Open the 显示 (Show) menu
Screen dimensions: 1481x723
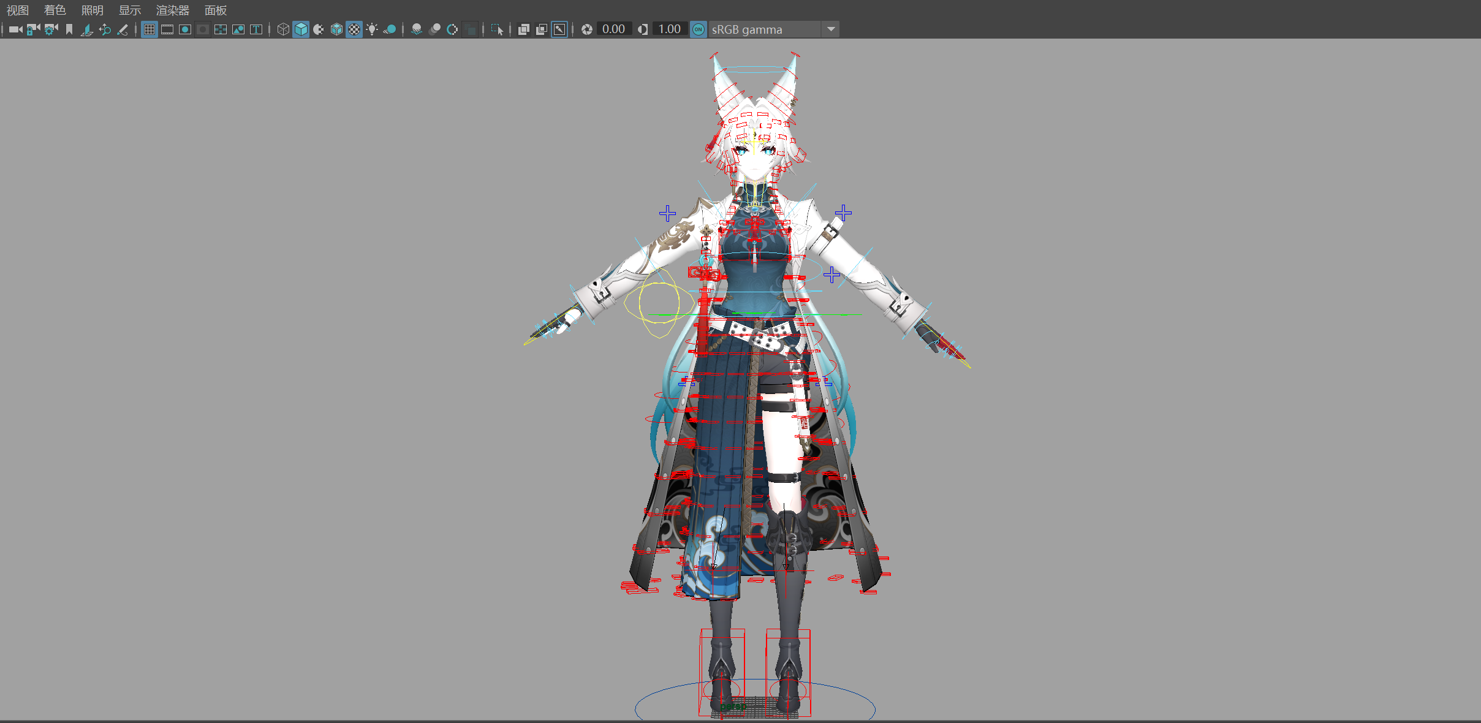point(130,10)
